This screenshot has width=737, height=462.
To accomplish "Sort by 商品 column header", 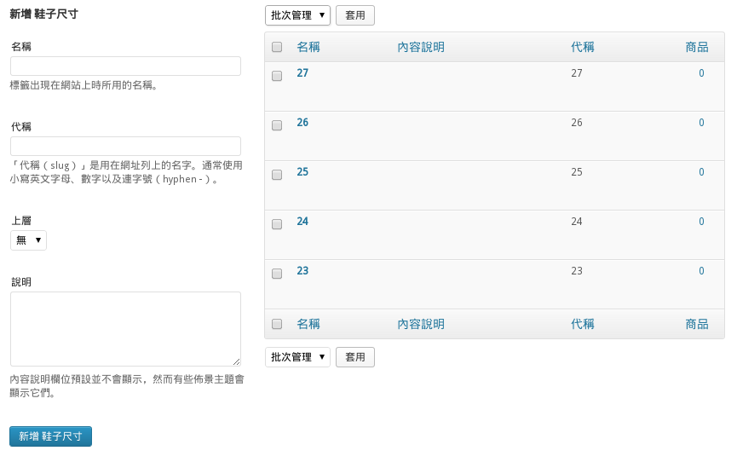I will 696,47.
